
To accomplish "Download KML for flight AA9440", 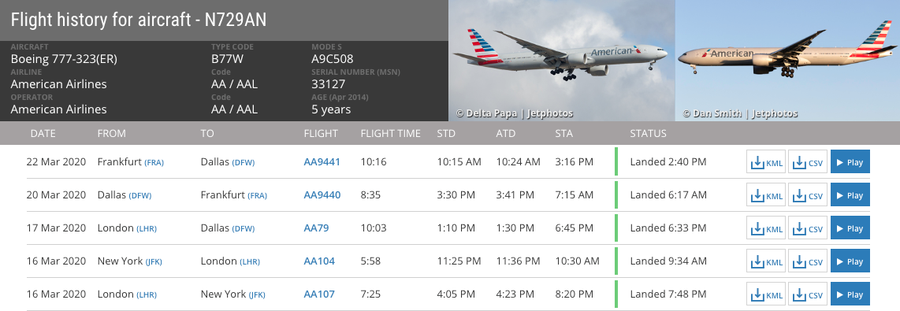I will coord(766,195).
